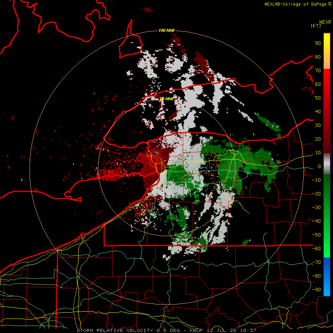This screenshot has width=333, height=333.
Task: Click the 90 value on the velocity scale
Action: click(318, 43)
